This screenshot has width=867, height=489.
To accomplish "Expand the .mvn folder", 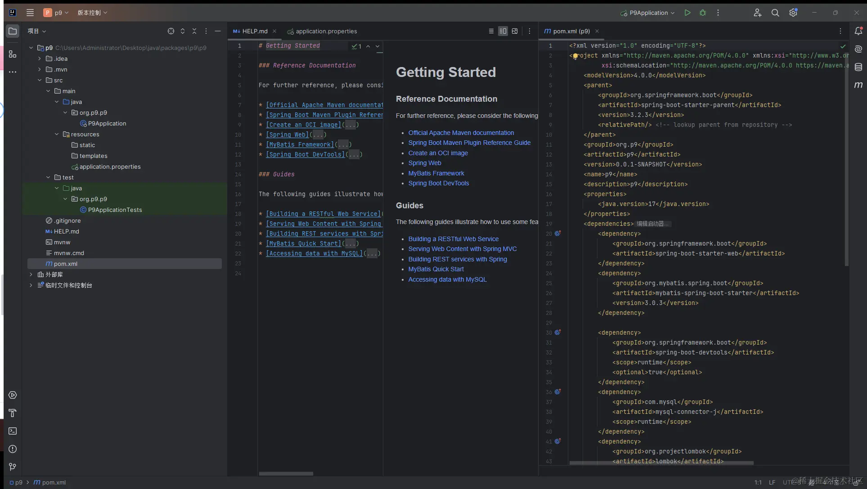I will (x=40, y=69).
